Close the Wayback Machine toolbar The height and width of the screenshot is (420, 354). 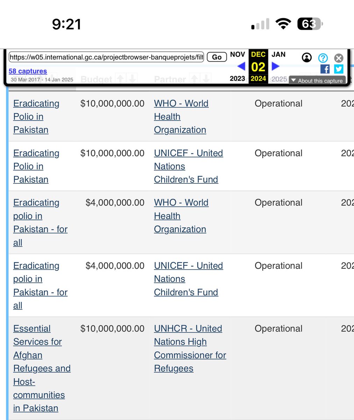[339, 58]
